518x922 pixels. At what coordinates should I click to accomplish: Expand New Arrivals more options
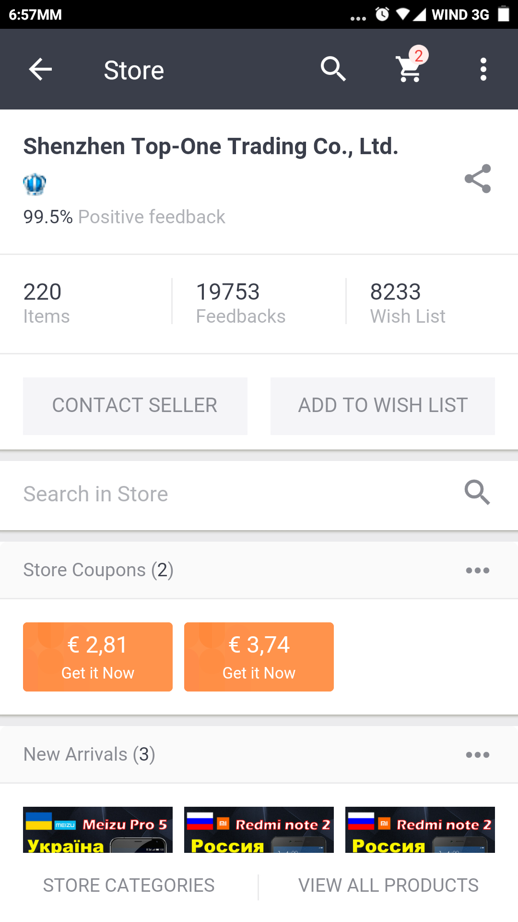[477, 755]
